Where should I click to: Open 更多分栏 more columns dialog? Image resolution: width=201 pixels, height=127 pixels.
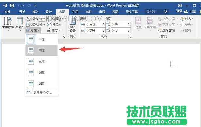tap(42, 93)
